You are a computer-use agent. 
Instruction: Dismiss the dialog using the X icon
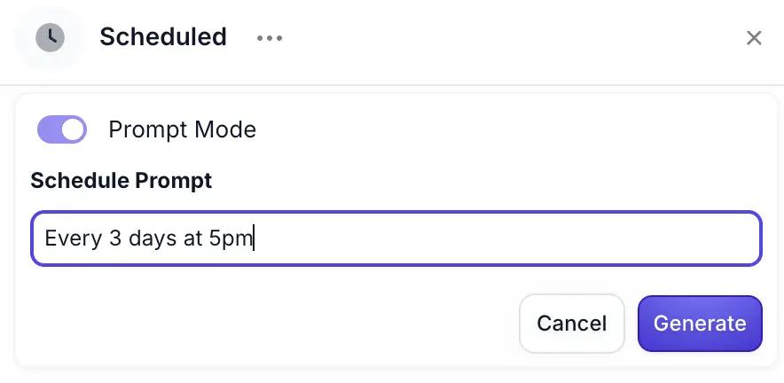pos(754,38)
